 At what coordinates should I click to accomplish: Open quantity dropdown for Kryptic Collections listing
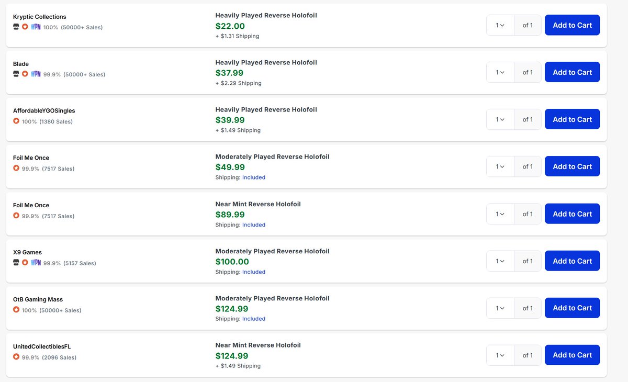click(x=500, y=25)
